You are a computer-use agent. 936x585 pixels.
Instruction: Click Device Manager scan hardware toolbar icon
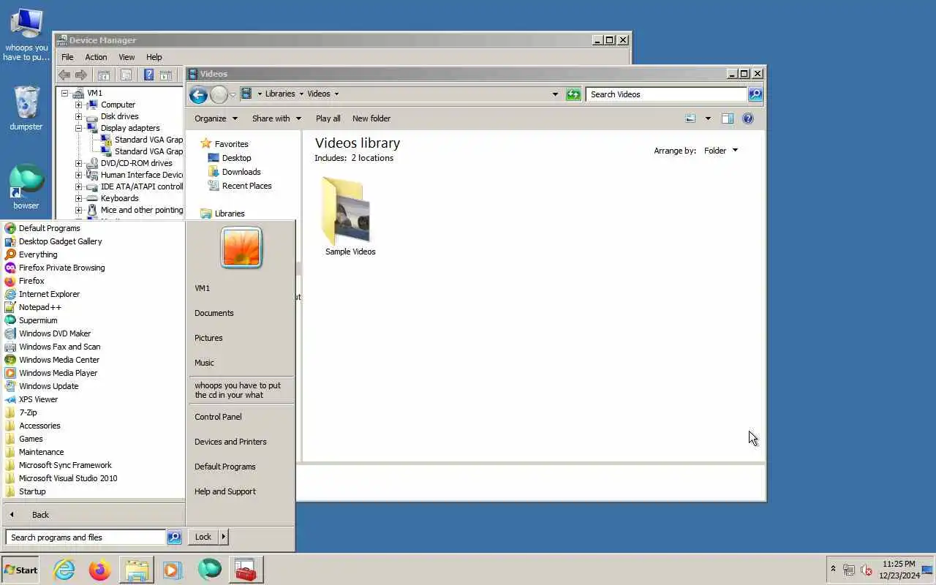[x=166, y=75]
